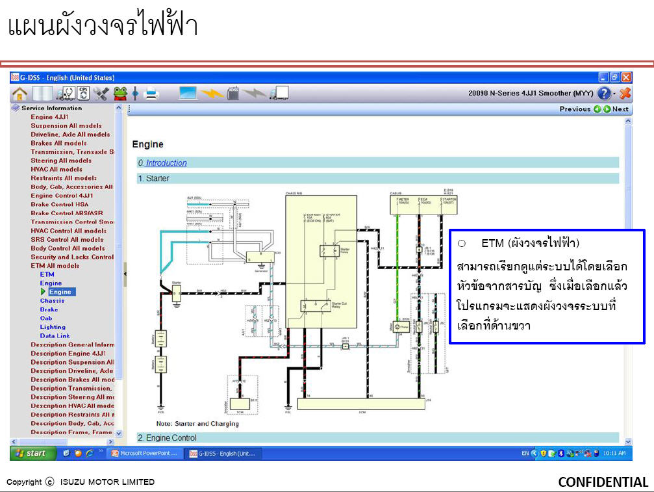Viewport: 654px width, 492px height.
Task: Click the green frog icon
Action: click(x=120, y=94)
